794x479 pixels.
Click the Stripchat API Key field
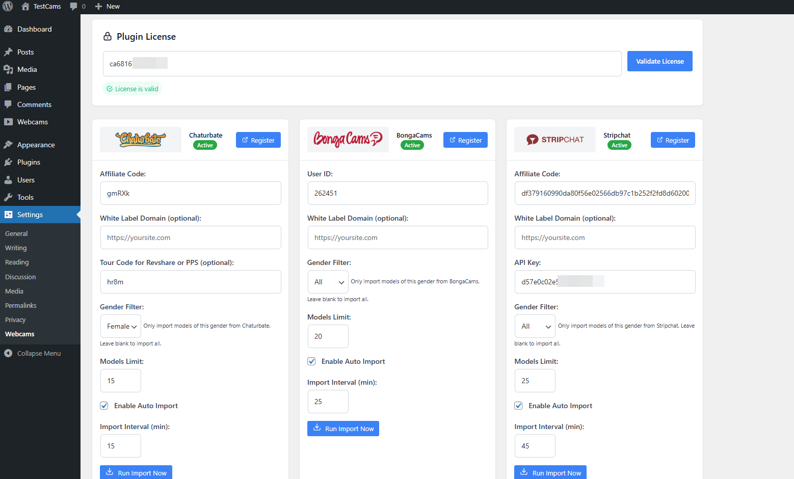point(605,282)
